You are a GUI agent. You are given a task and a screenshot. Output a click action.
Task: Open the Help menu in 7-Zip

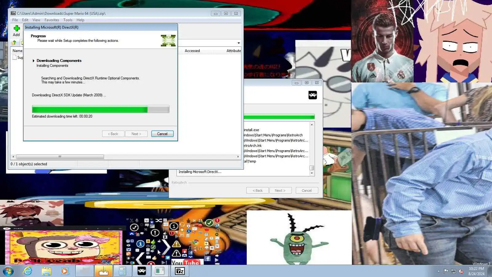tap(80, 20)
